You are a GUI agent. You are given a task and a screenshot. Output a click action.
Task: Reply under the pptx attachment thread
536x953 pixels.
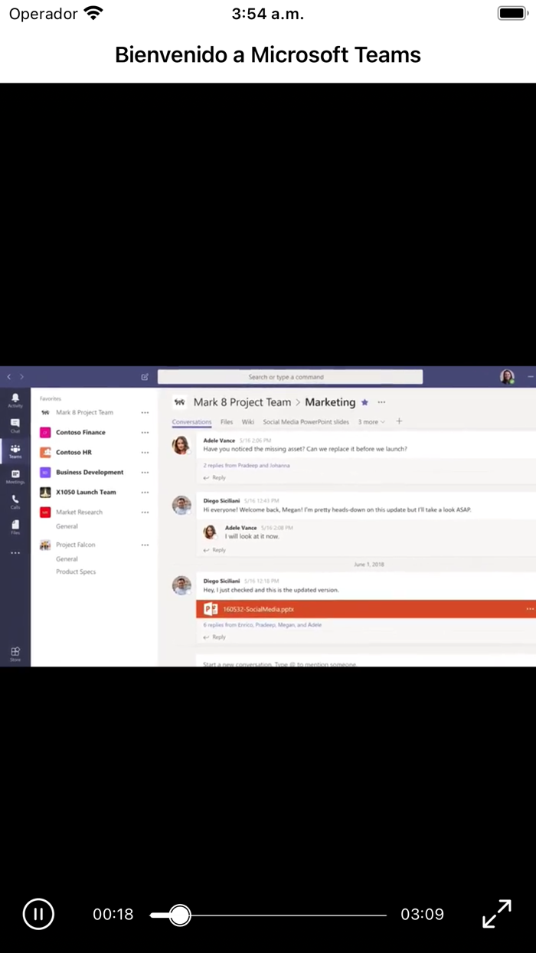[215, 637]
